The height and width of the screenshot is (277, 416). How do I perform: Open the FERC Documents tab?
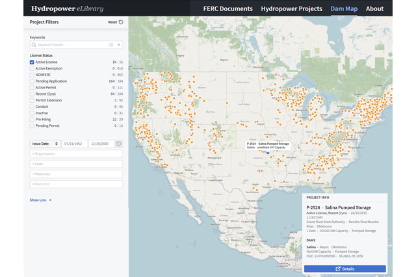228,8
